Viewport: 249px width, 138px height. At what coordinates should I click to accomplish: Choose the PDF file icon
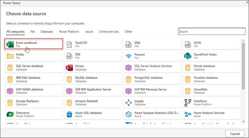(69, 56)
